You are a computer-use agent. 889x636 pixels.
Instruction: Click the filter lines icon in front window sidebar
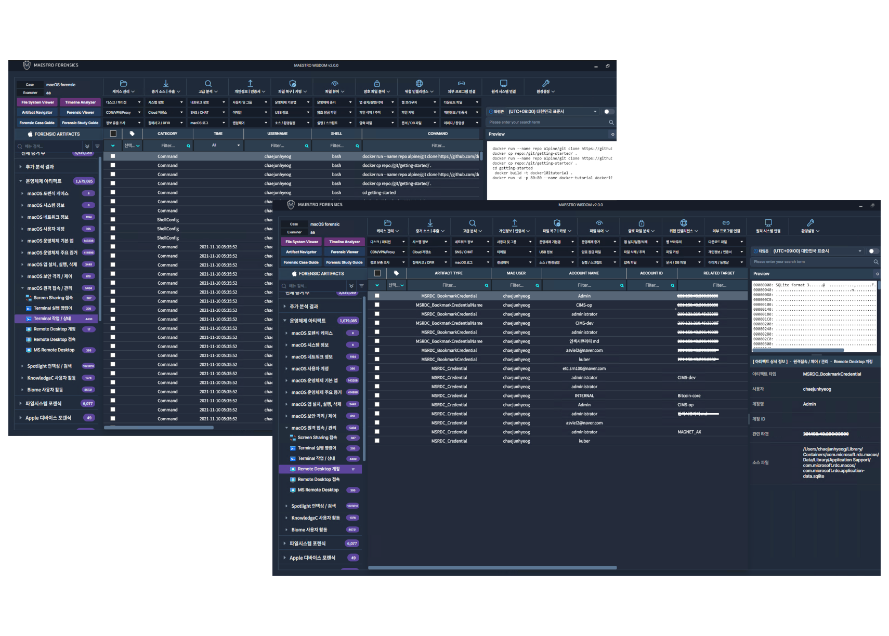pyautogui.click(x=361, y=286)
